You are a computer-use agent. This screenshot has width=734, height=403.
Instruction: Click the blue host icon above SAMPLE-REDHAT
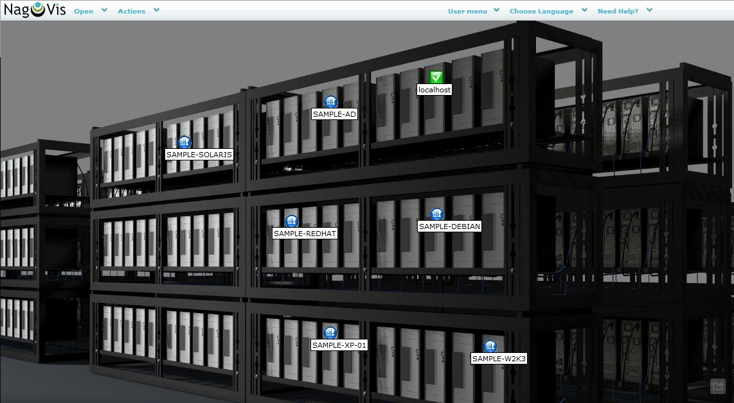292,221
